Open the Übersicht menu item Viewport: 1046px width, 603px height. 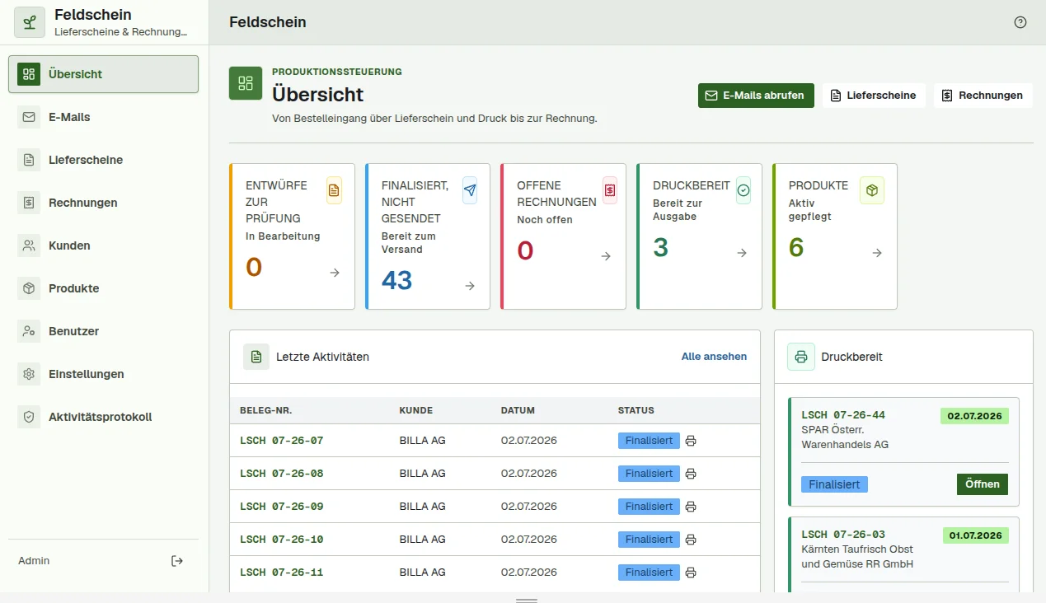[104, 74]
